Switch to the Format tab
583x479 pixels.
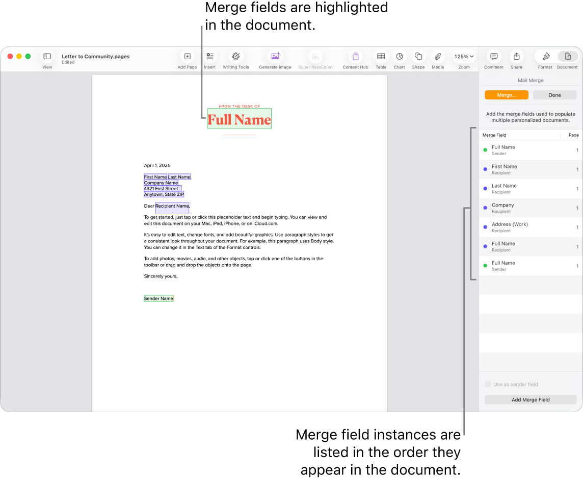click(x=545, y=56)
